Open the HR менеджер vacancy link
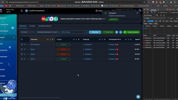The height and width of the screenshot is (100, 178). point(35,44)
